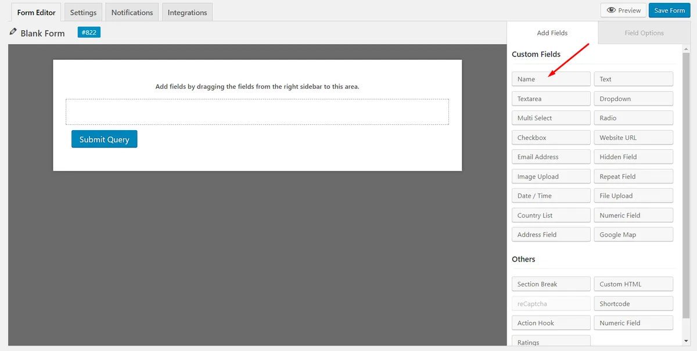Add an Action Hook field
This screenshot has height=351, width=697.
click(551, 323)
